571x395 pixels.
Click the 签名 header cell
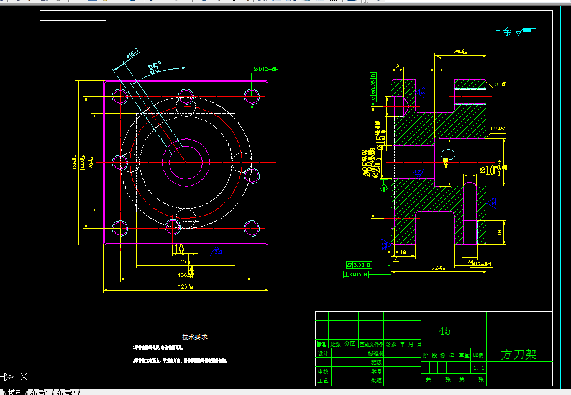pos(391,344)
